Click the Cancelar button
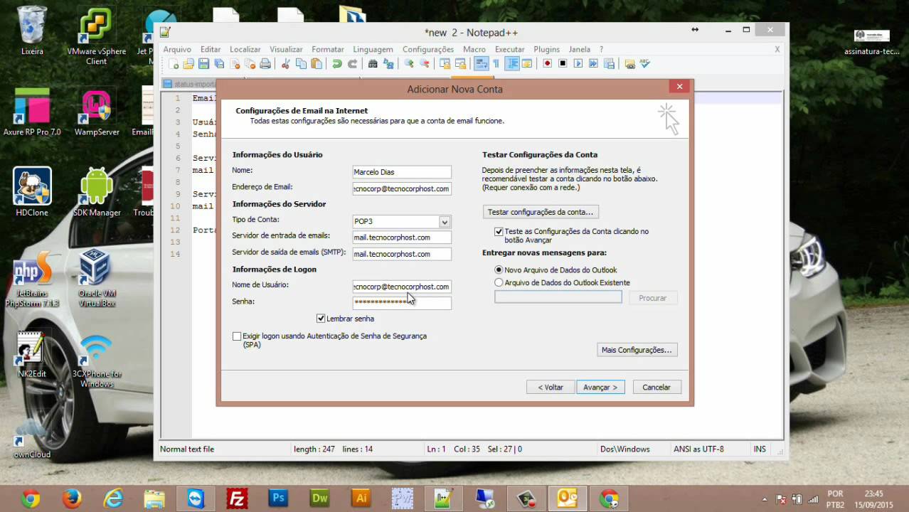 [656, 388]
